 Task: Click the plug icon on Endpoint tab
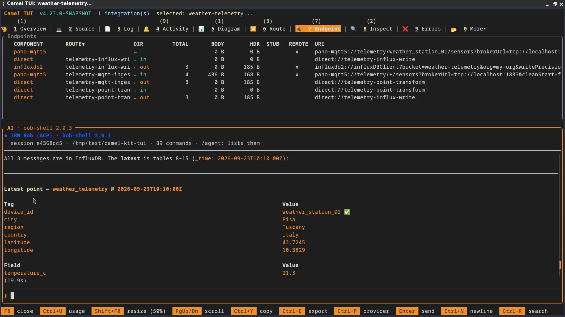point(299,29)
